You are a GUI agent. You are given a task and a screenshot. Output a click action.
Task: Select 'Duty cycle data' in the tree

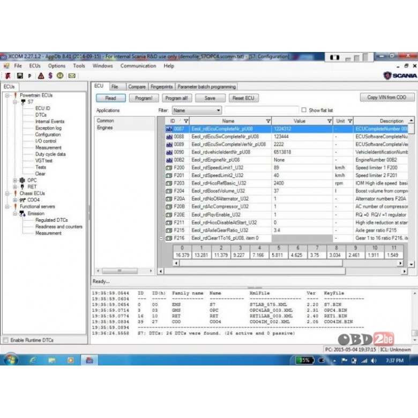(50, 154)
